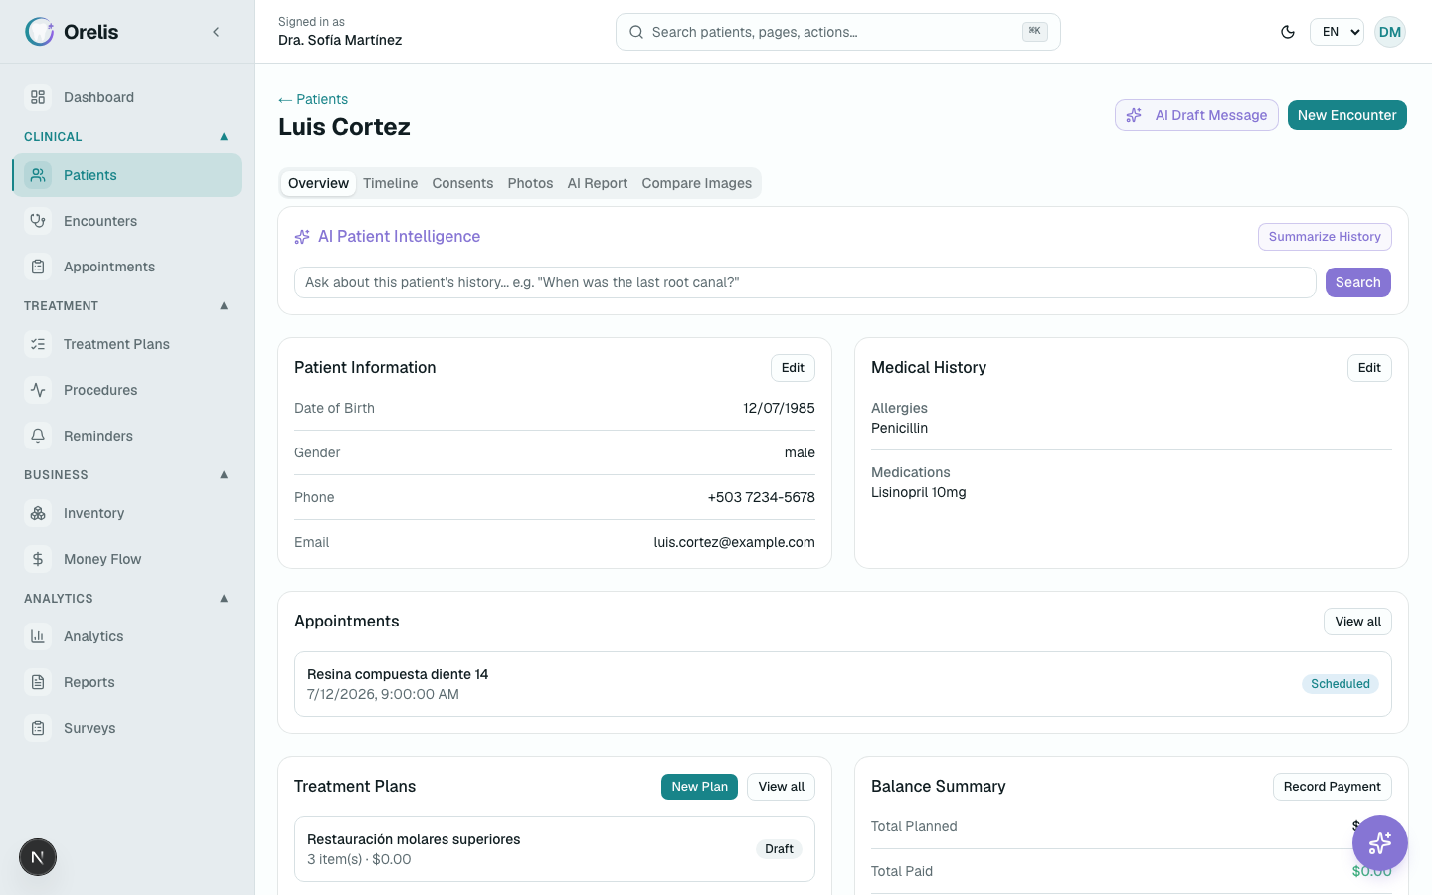Select the Patients sidebar icon
The height and width of the screenshot is (895, 1432).
tap(38, 175)
